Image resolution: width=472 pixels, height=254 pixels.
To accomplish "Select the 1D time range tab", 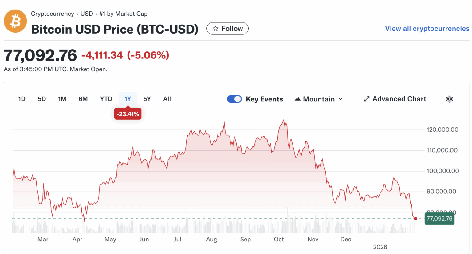I will 22,99.
